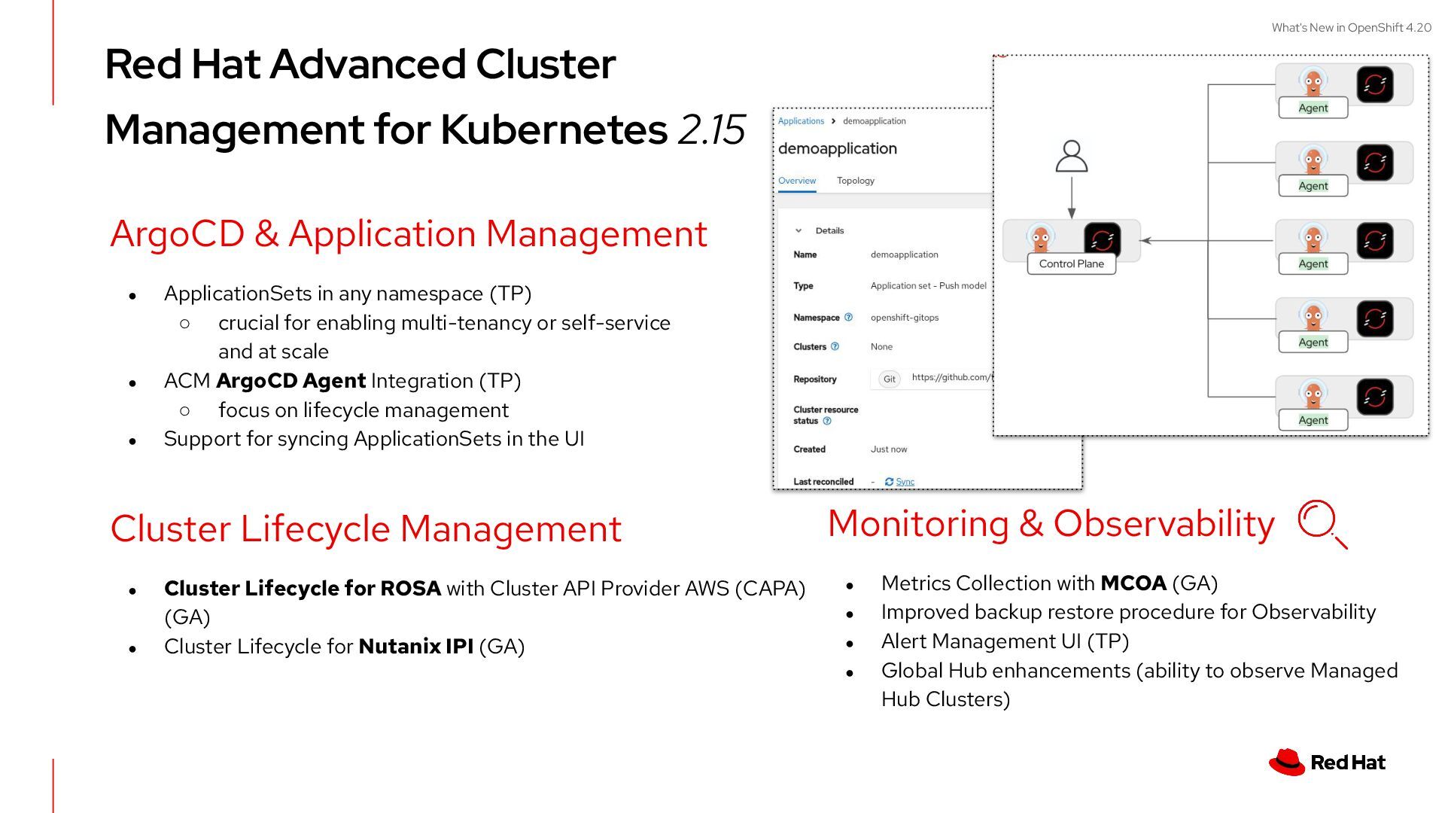1445x813 pixels.
Task: Click the Git repository type badge
Action: pos(889,379)
